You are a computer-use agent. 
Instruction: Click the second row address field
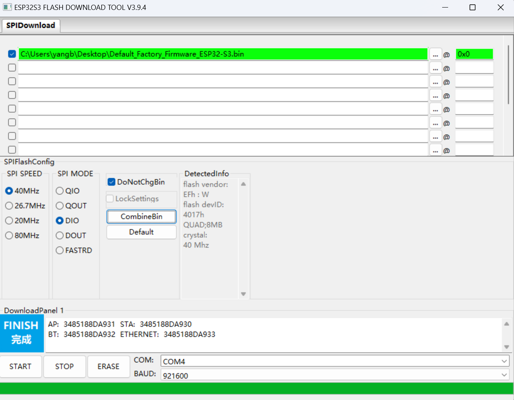(474, 68)
